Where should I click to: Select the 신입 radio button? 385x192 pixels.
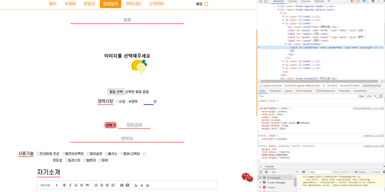(x=118, y=101)
